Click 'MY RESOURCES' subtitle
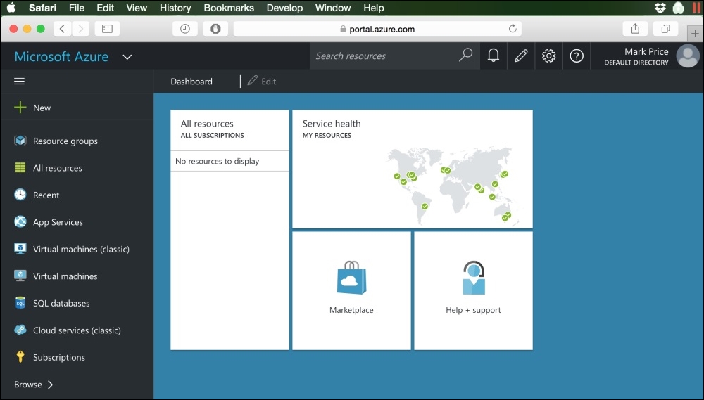This screenshot has width=704, height=400. point(327,135)
